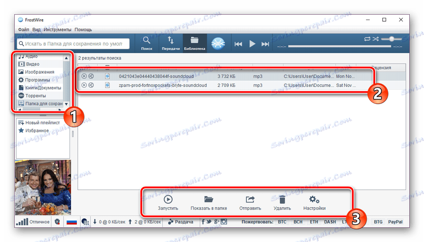Click the Удалить (Delete) button
Image resolution: width=424 pixels, height=242 pixels.
pyautogui.click(x=282, y=203)
